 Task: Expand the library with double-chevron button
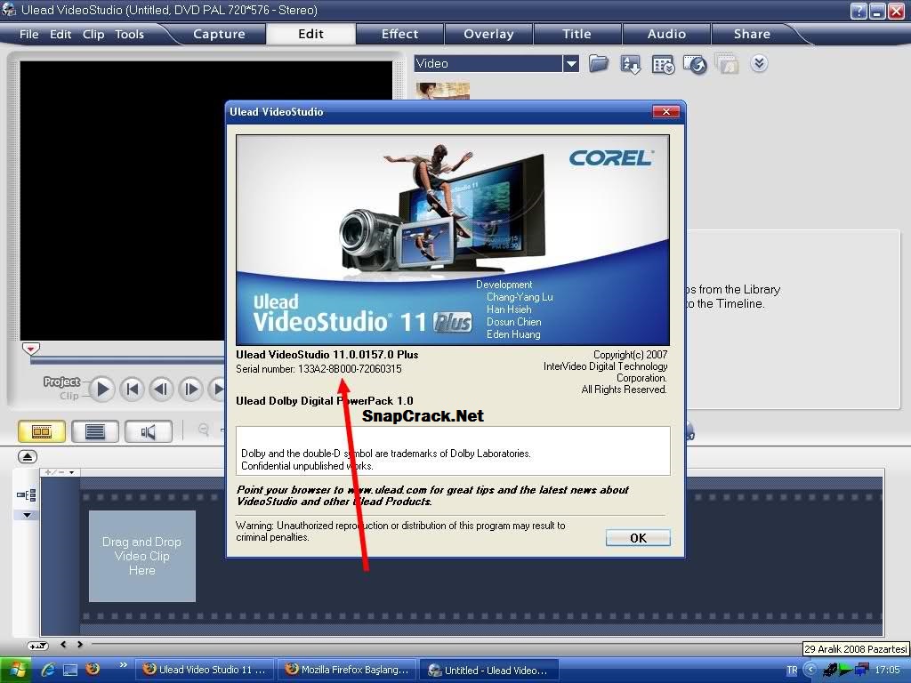click(759, 63)
